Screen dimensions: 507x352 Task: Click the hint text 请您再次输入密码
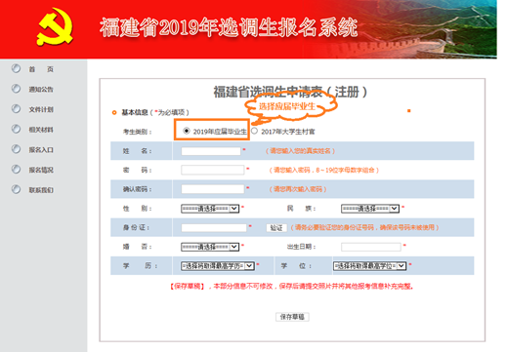click(298, 189)
